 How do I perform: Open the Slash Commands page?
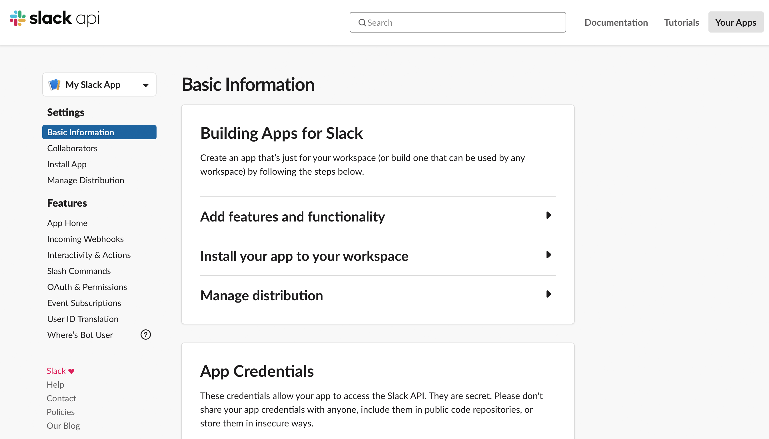click(x=79, y=271)
